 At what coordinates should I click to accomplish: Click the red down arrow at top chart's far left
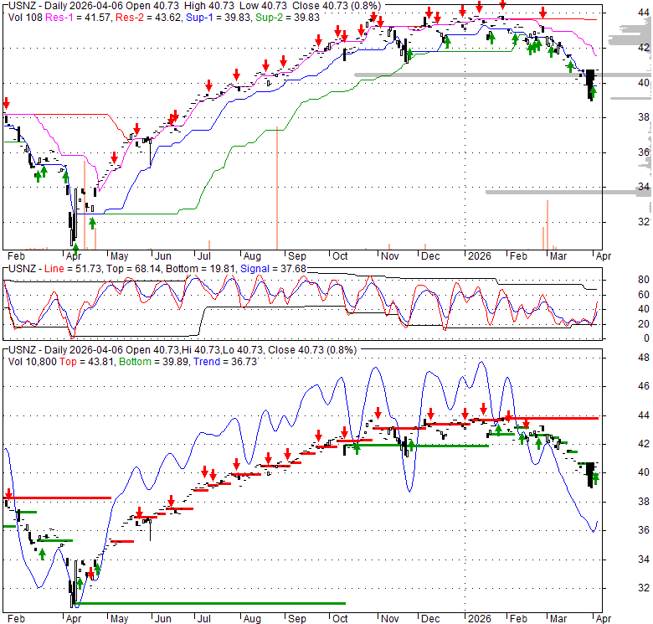(7, 104)
